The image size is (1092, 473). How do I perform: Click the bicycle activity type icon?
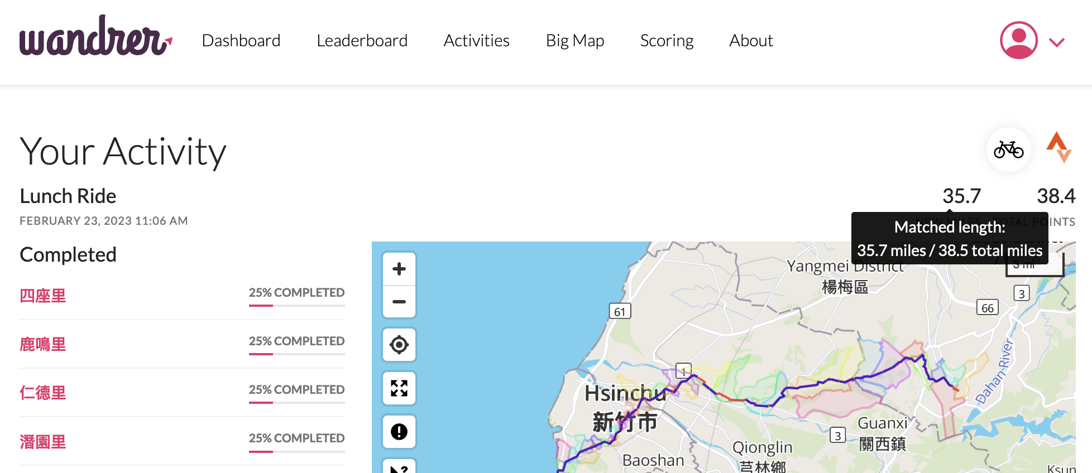click(x=1009, y=149)
